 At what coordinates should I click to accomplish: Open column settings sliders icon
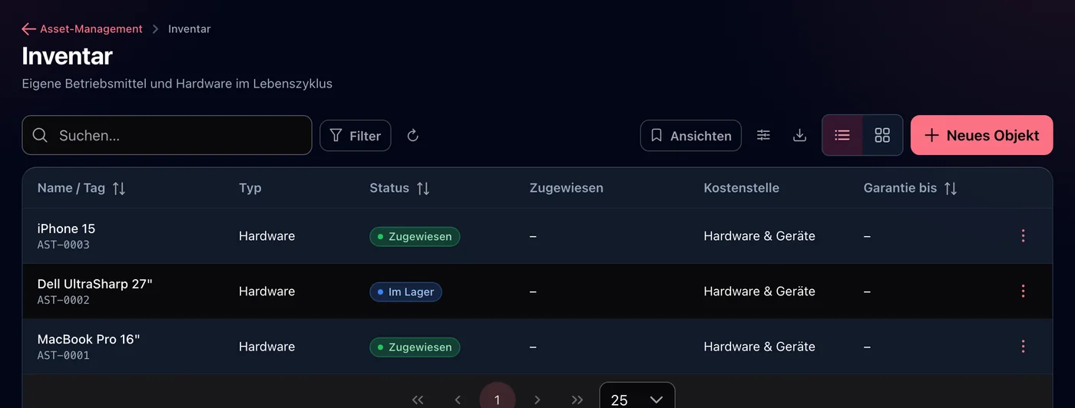[x=763, y=135]
